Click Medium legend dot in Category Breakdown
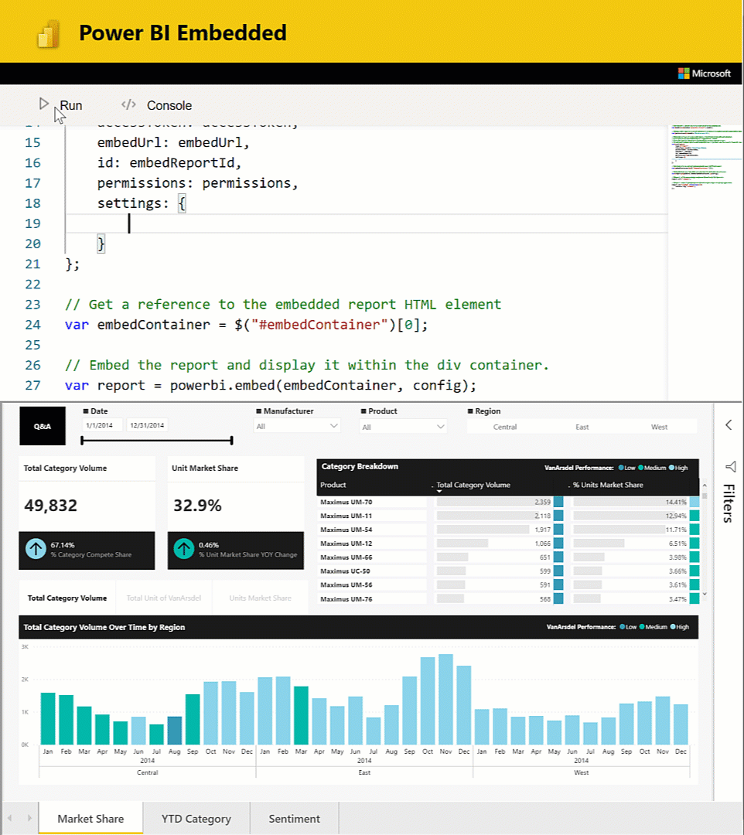 coord(640,468)
